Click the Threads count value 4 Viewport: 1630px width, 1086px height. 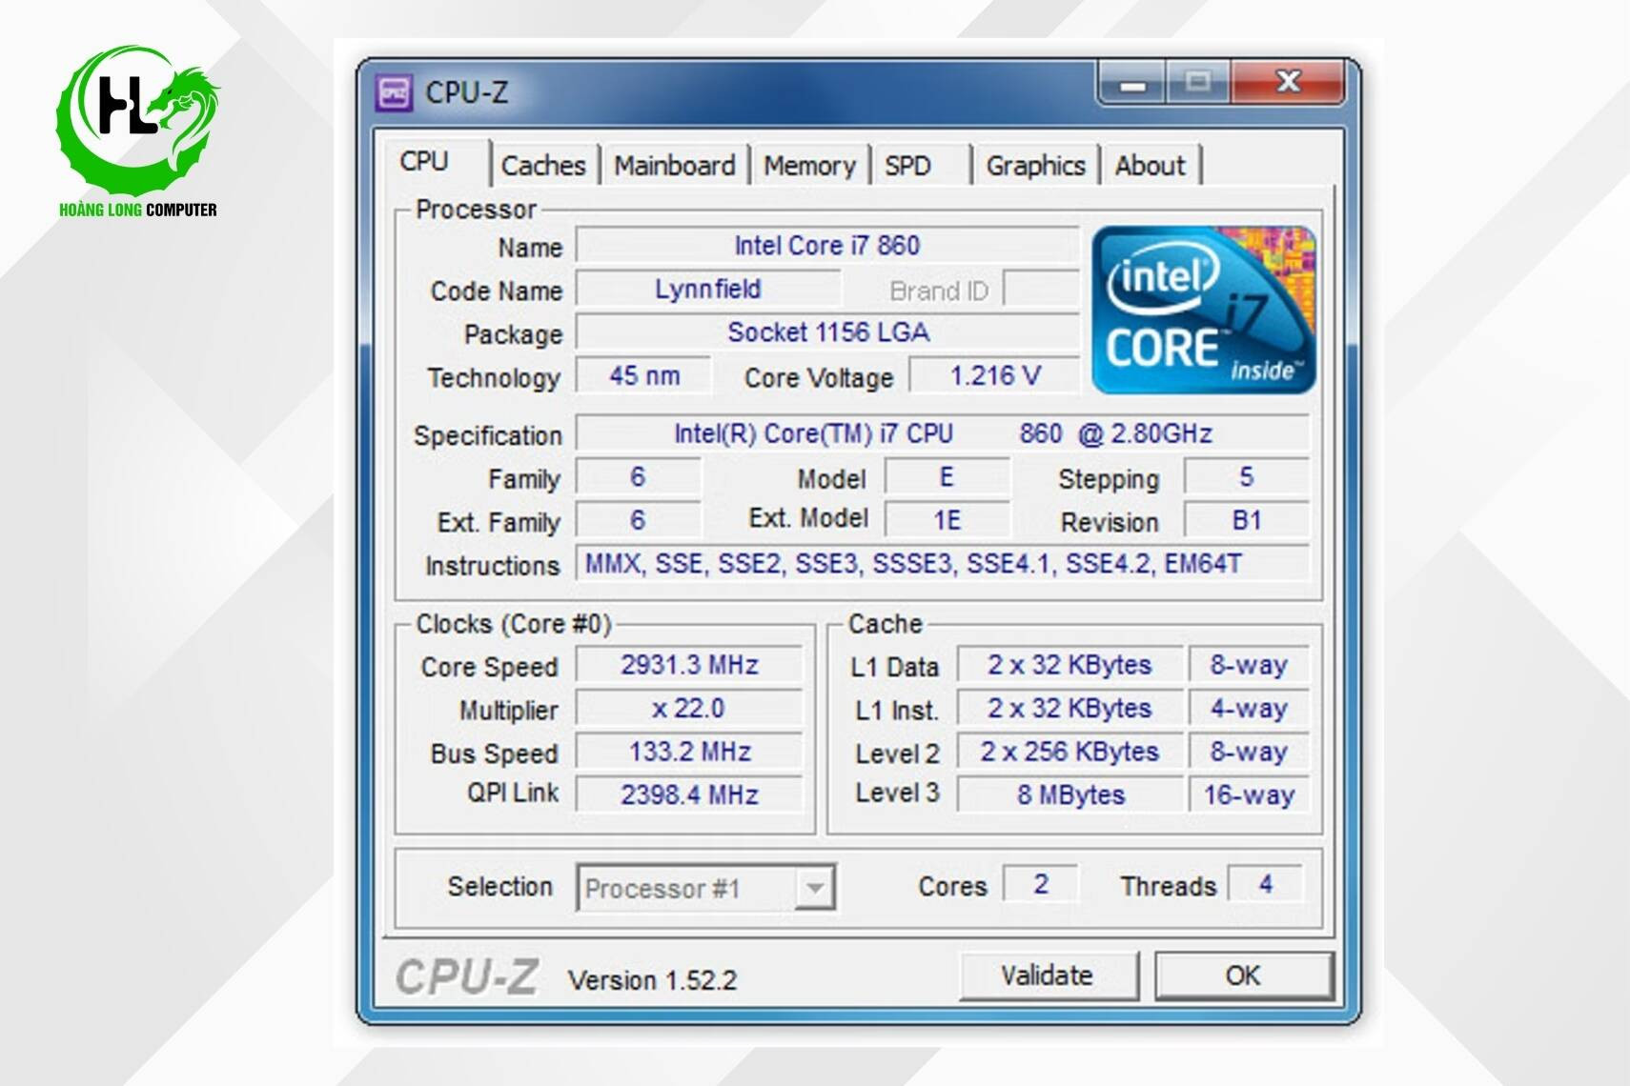click(x=1265, y=884)
